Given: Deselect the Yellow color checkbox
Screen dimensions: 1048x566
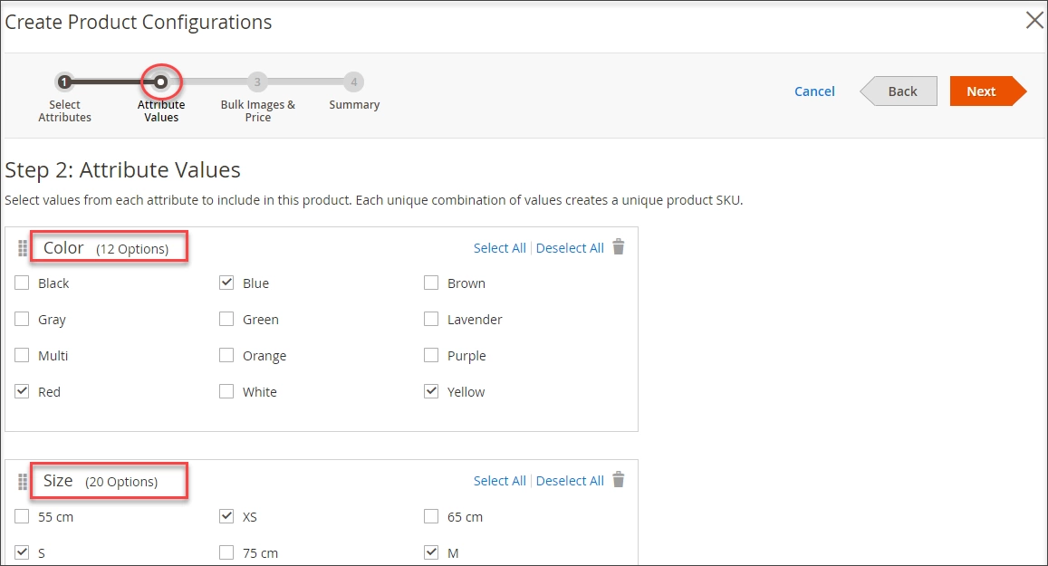Looking at the screenshot, I should [x=431, y=391].
